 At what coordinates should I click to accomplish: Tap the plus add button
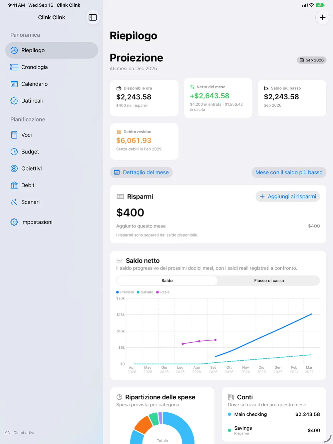point(322,17)
